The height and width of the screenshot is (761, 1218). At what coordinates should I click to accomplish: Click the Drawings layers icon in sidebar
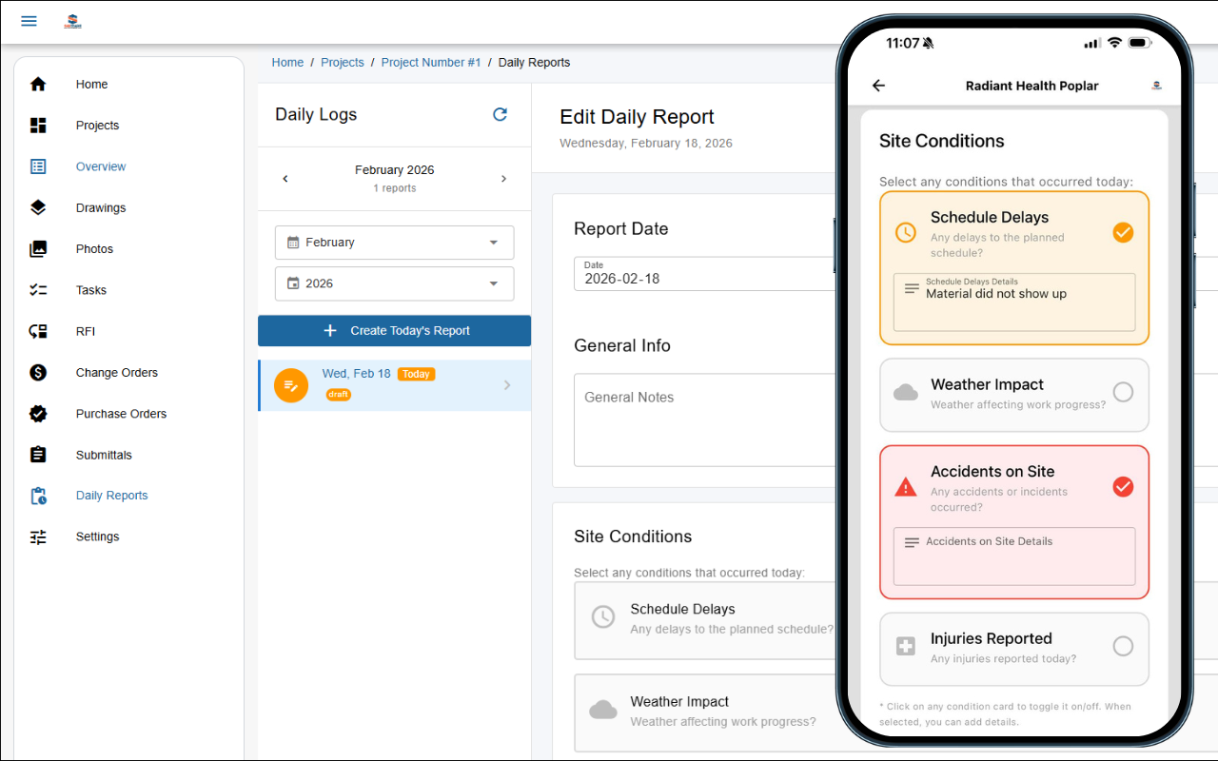click(x=38, y=207)
